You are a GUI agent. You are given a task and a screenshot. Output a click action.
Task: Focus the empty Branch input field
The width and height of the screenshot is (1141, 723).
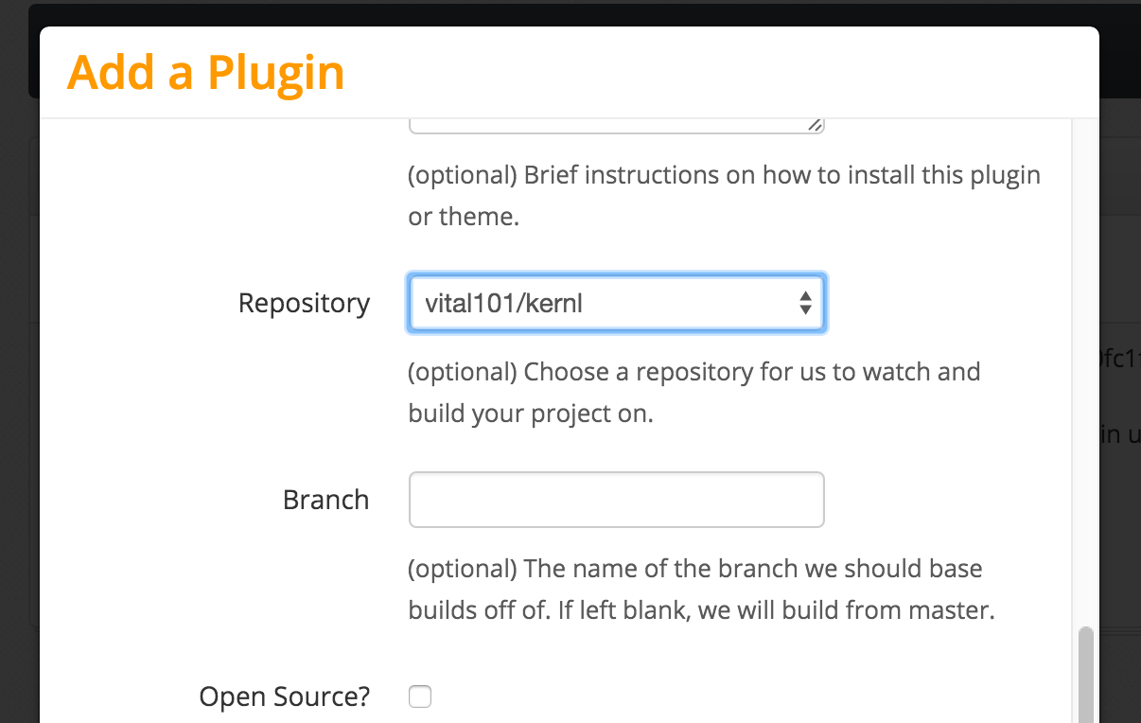[x=616, y=500]
